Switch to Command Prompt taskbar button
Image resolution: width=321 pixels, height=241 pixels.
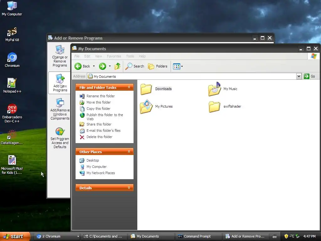click(x=198, y=236)
